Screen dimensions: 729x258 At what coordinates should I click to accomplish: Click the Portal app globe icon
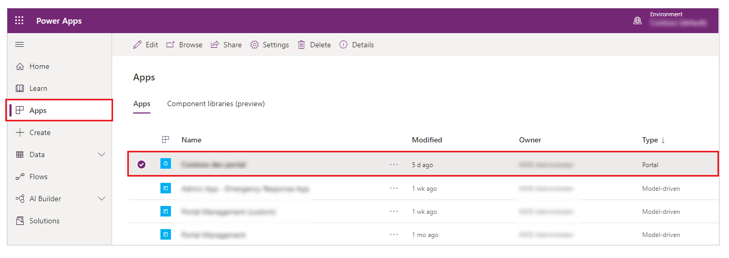(x=166, y=164)
